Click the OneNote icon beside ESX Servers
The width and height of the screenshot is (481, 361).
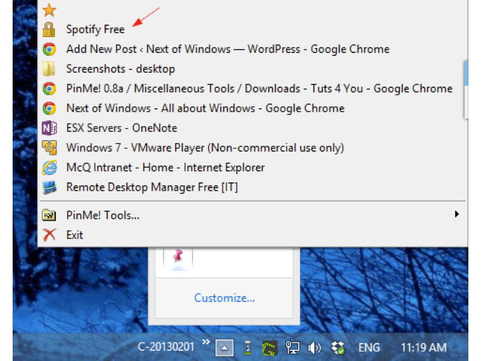tap(49, 128)
